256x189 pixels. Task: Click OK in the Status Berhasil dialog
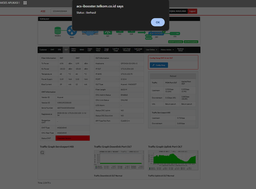[158, 22]
